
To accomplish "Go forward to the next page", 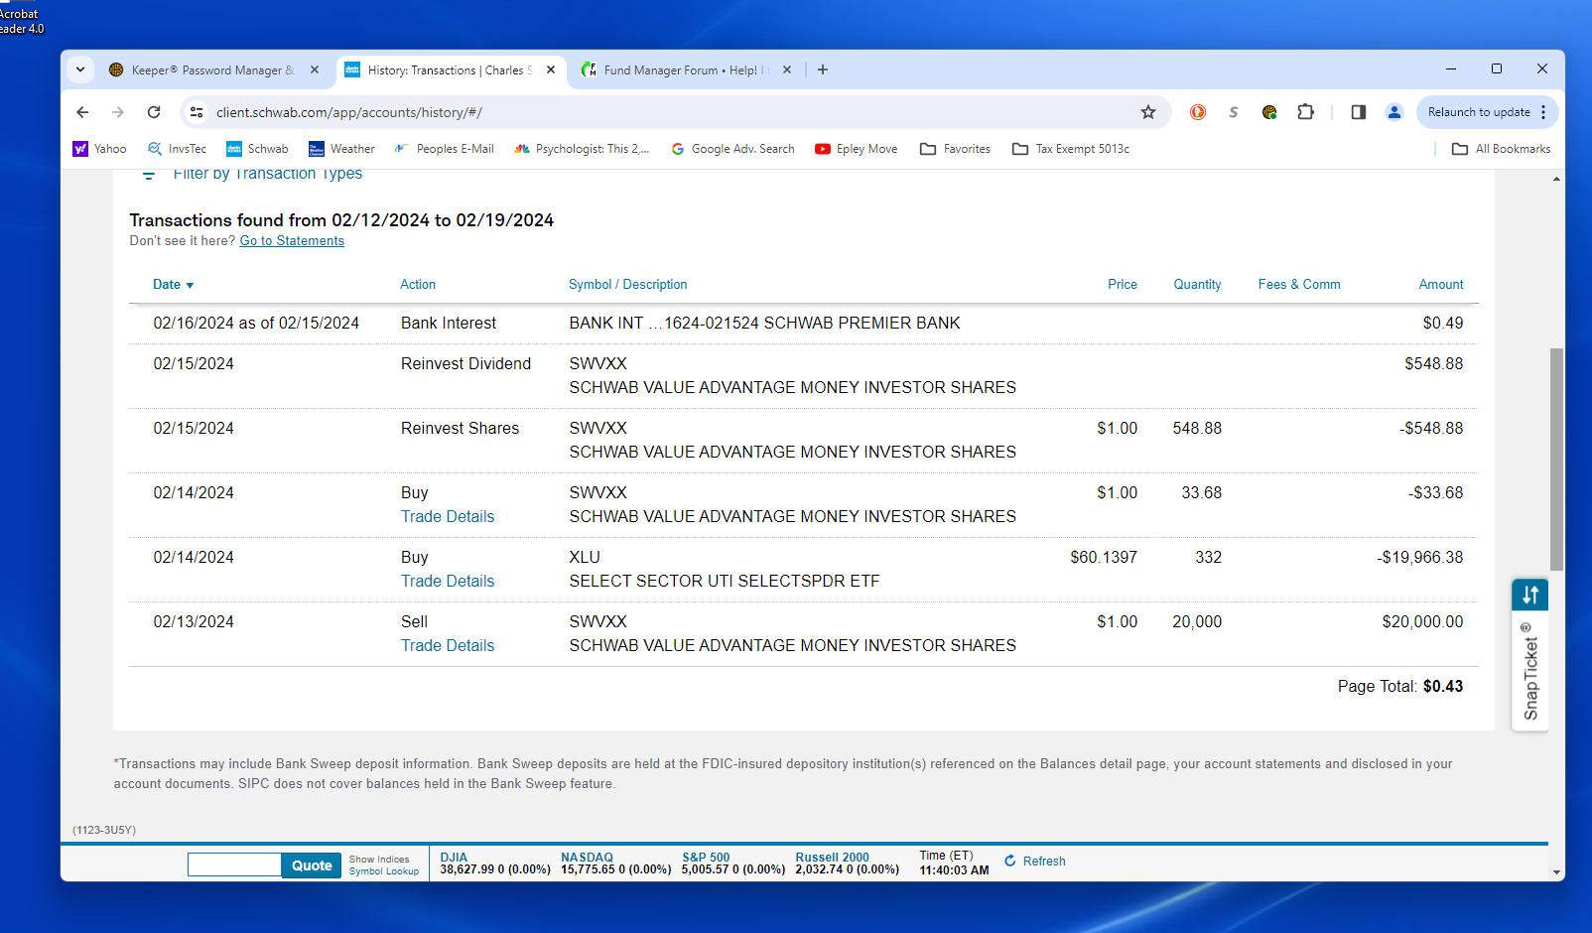I will point(118,112).
